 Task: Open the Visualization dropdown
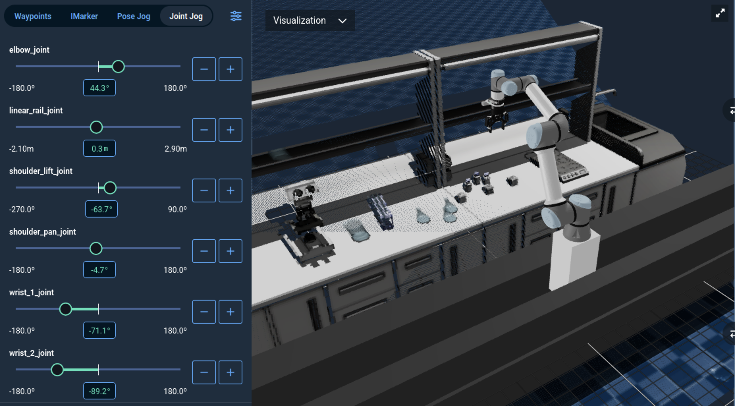[x=310, y=20]
